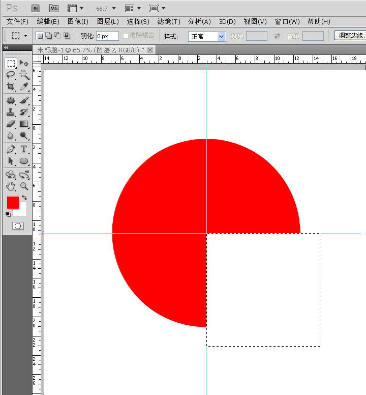
Task: Swap foreground and background colors
Action: coord(24,197)
